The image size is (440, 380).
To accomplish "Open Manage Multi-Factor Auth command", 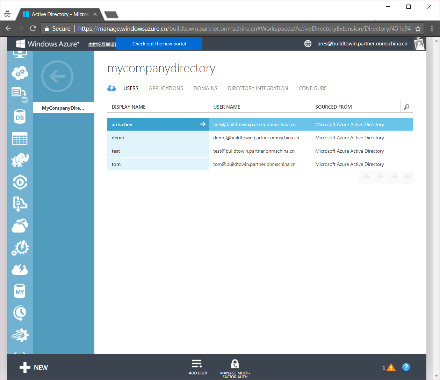I will click(x=235, y=367).
